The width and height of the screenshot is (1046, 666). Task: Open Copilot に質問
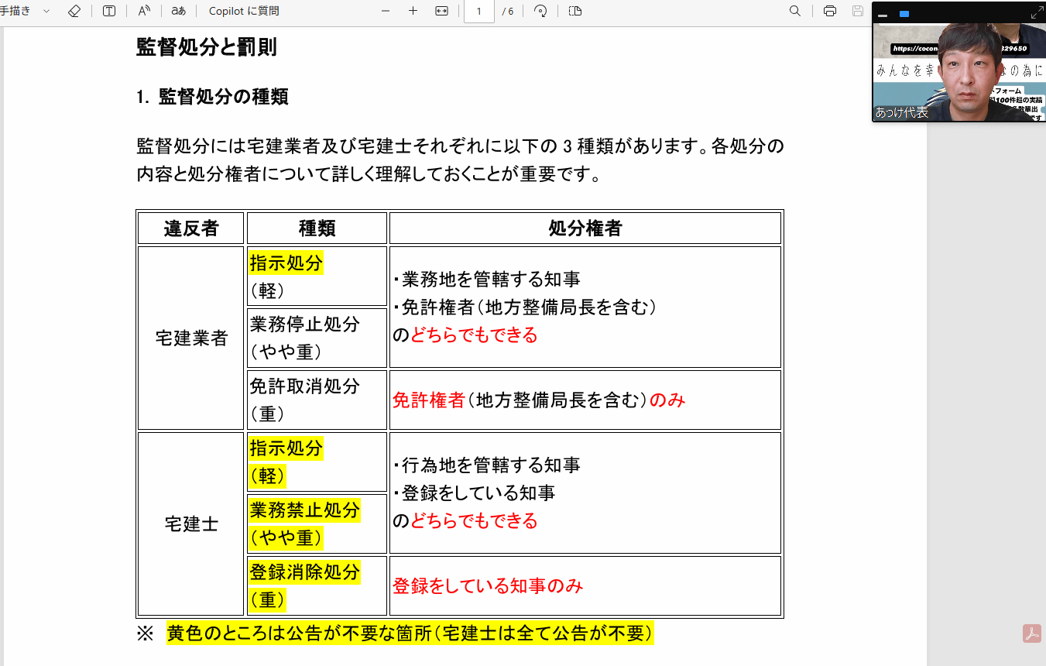244,11
